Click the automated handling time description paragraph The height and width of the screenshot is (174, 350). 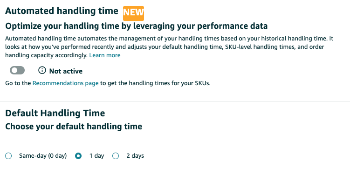click(x=169, y=47)
